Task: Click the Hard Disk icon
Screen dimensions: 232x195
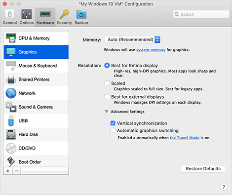Action: pos(11,134)
